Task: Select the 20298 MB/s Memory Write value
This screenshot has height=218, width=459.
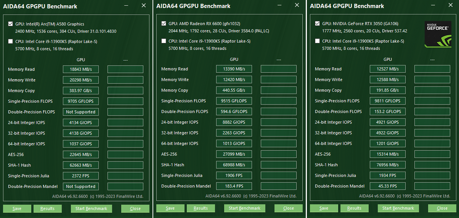Action: [x=81, y=80]
